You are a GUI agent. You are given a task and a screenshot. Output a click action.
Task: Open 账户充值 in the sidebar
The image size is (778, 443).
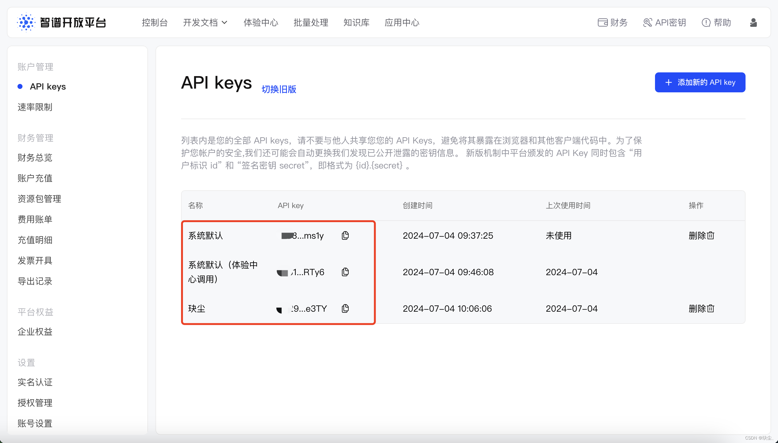35,178
